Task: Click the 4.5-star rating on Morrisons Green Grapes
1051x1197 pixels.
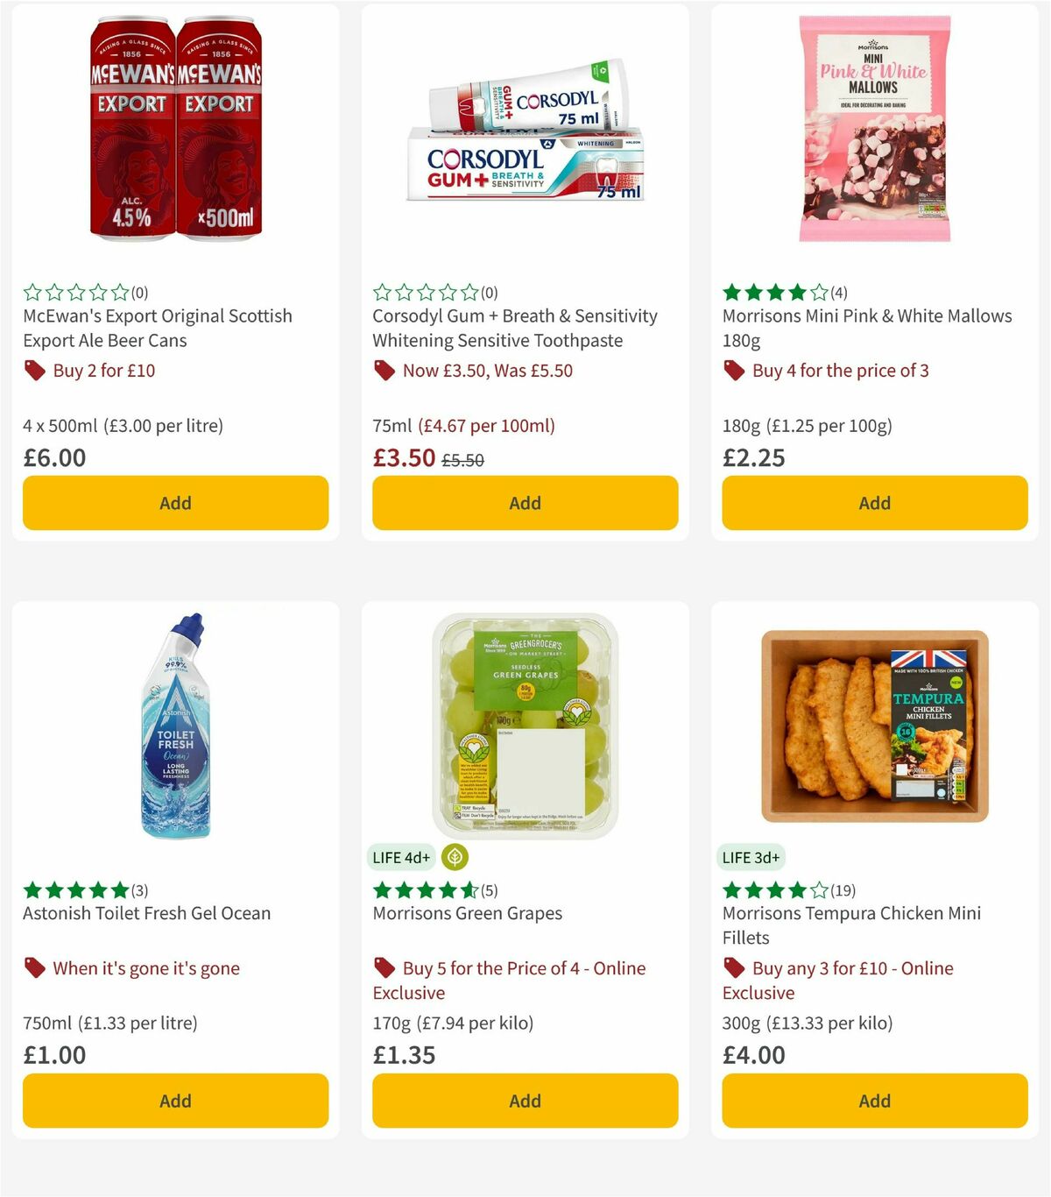Action: click(426, 889)
